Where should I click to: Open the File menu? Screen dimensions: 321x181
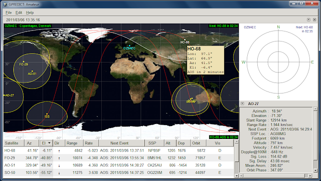tap(9, 12)
